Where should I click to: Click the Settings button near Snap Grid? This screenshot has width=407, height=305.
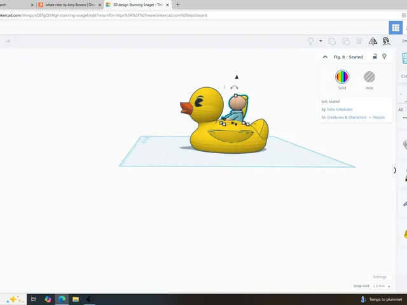point(380,277)
